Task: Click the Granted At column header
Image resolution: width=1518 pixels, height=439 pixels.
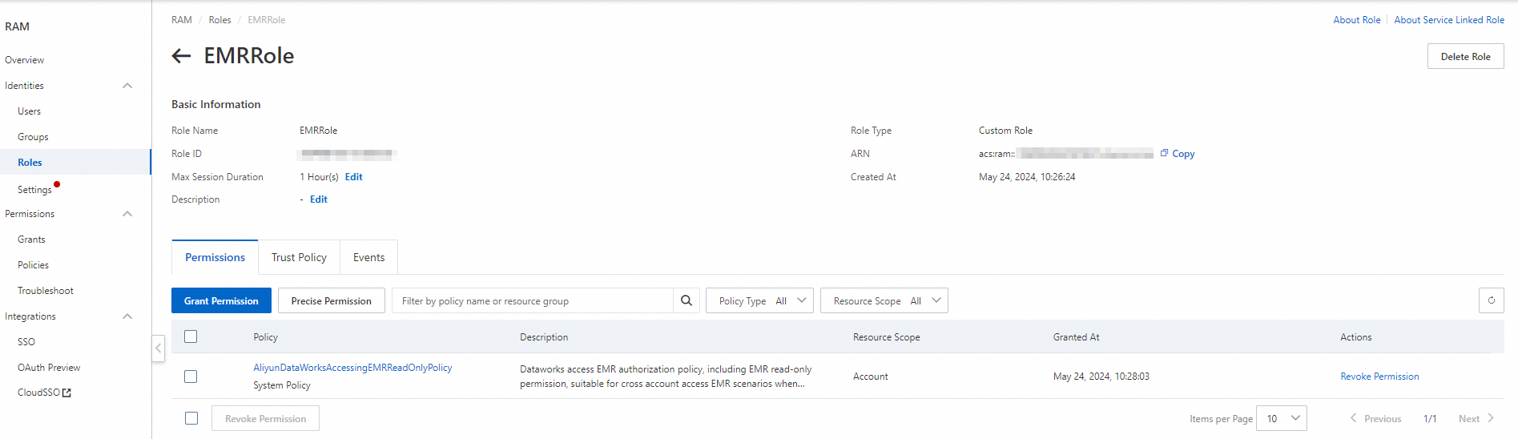Action: (1076, 337)
